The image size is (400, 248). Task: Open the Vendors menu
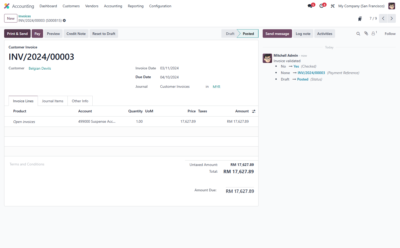pyautogui.click(x=92, y=6)
